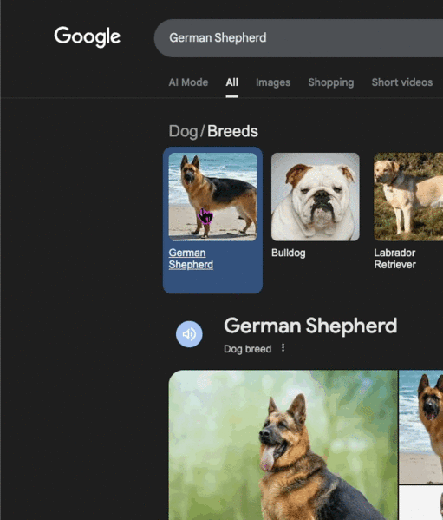
Task: Open the German Shepherd breed thumbnail
Action: click(212, 197)
